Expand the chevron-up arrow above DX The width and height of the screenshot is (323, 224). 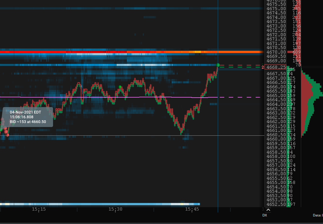click(268, 210)
